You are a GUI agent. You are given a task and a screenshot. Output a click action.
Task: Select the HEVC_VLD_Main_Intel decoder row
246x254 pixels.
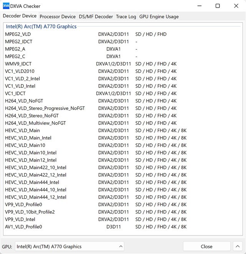[x=123, y=138]
